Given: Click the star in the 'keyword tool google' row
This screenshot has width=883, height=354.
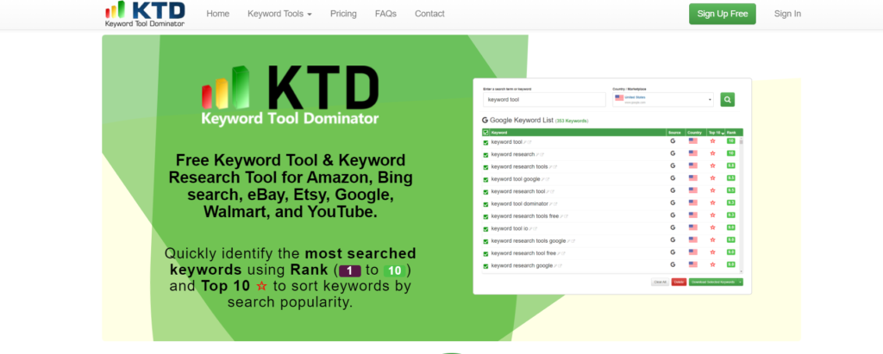Looking at the screenshot, I should click(712, 178).
